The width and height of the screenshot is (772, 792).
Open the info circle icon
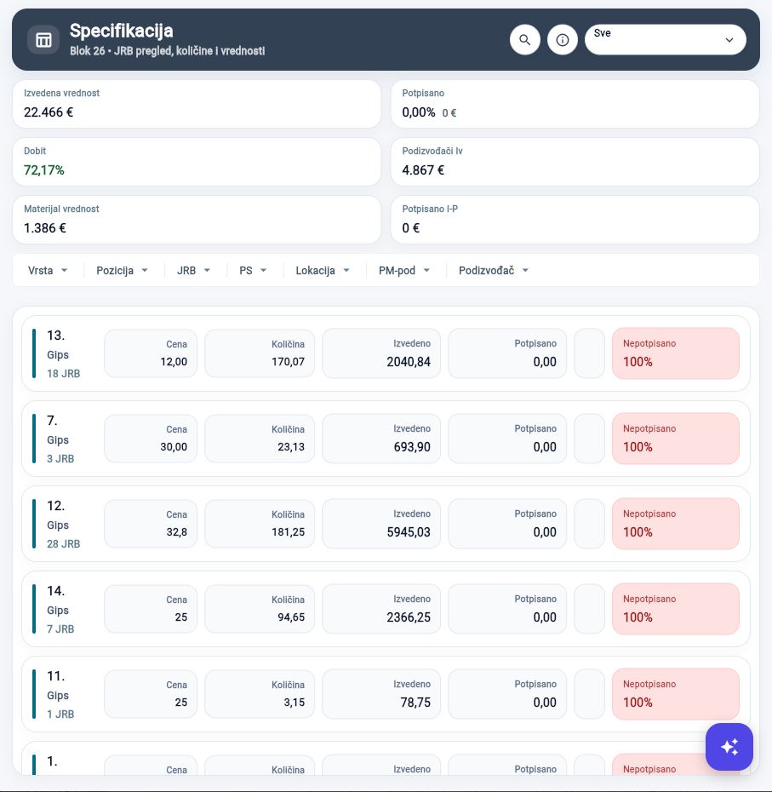[562, 40]
